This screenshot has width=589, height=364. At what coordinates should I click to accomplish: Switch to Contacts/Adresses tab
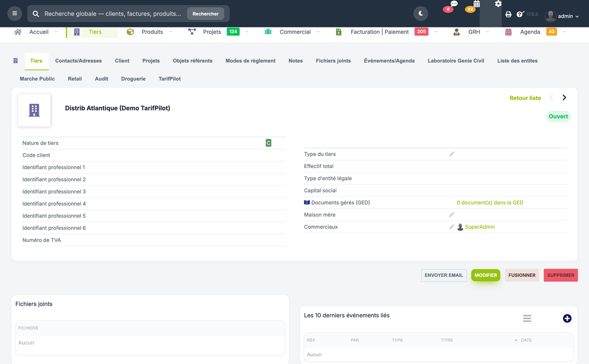79,61
